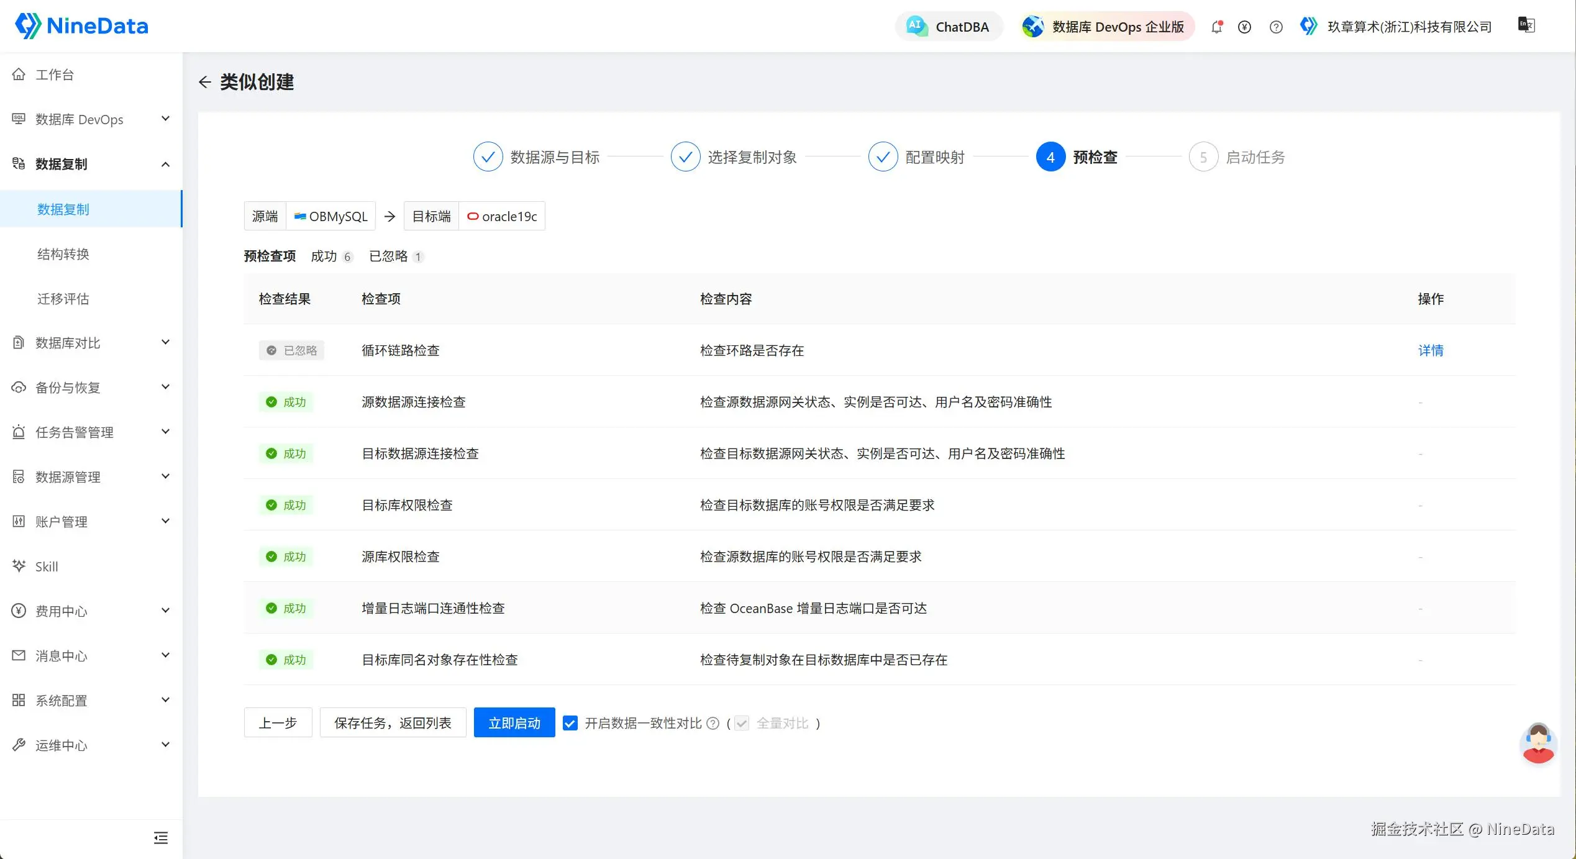Click the back arrow beside 类似创建

point(204,82)
